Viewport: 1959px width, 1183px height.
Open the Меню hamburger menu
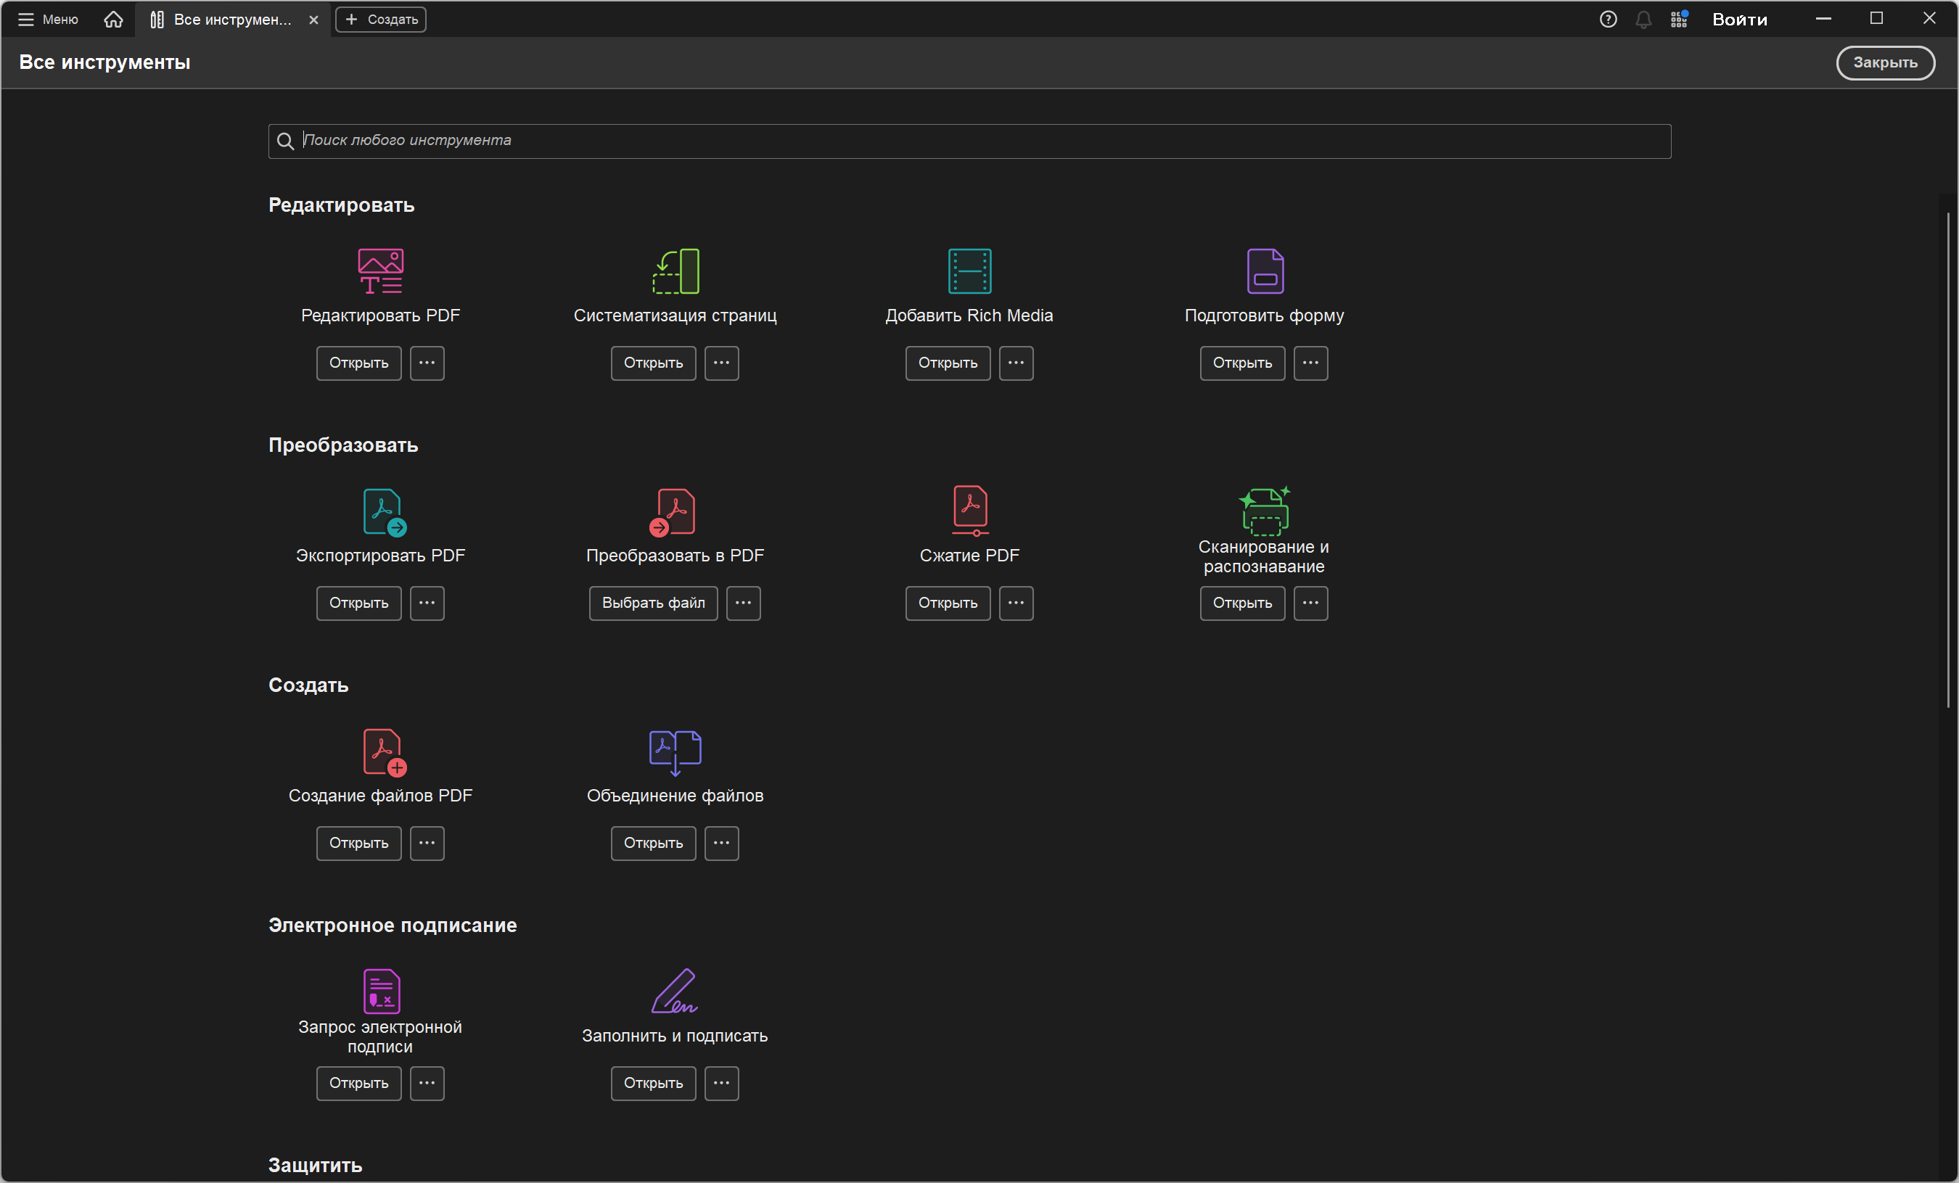pyautogui.click(x=48, y=19)
